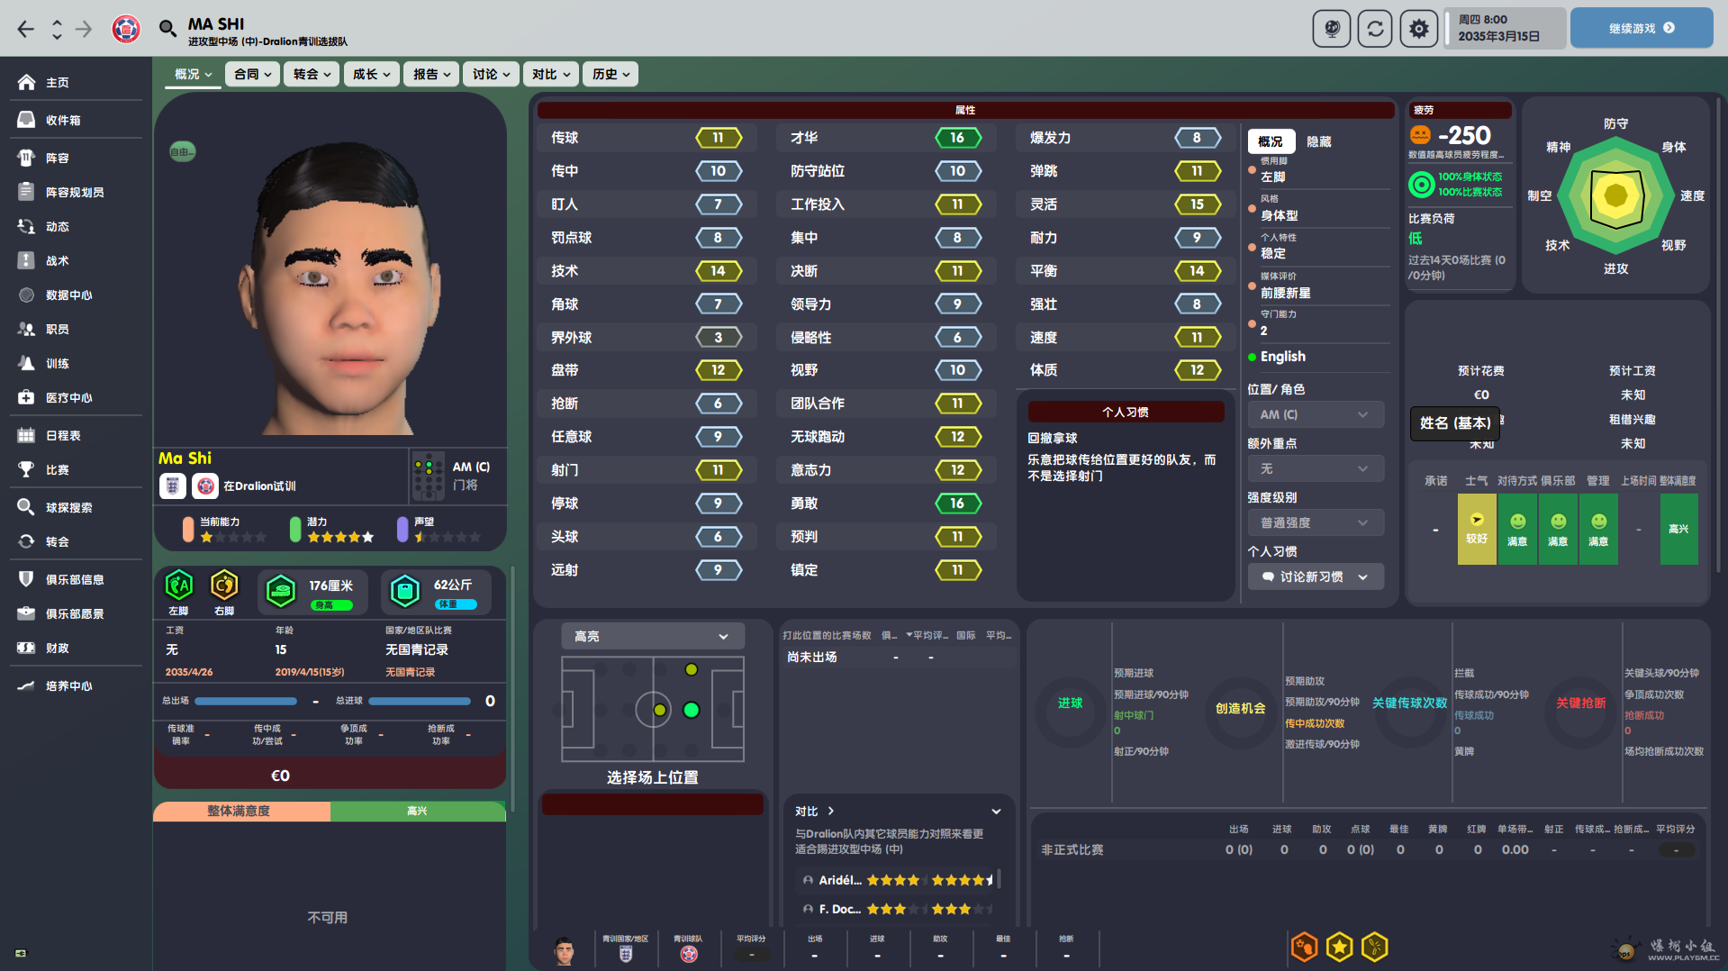Expand the AM (C) position dropdown
Image resolution: width=1728 pixels, height=971 pixels.
(x=1315, y=414)
